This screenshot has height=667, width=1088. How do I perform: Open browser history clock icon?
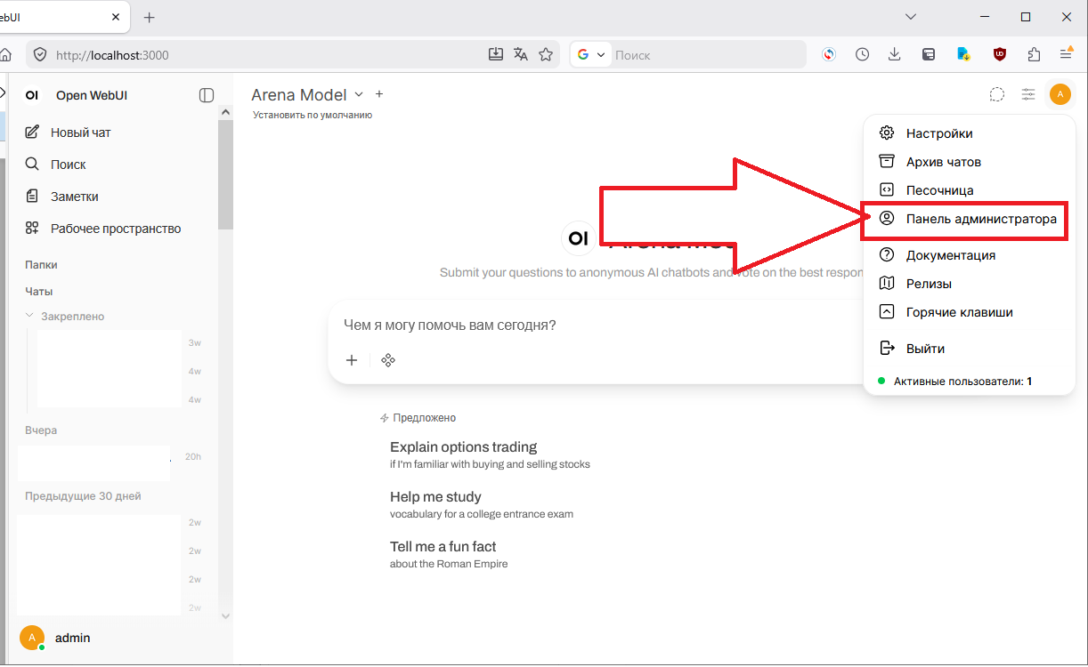coord(863,55)
